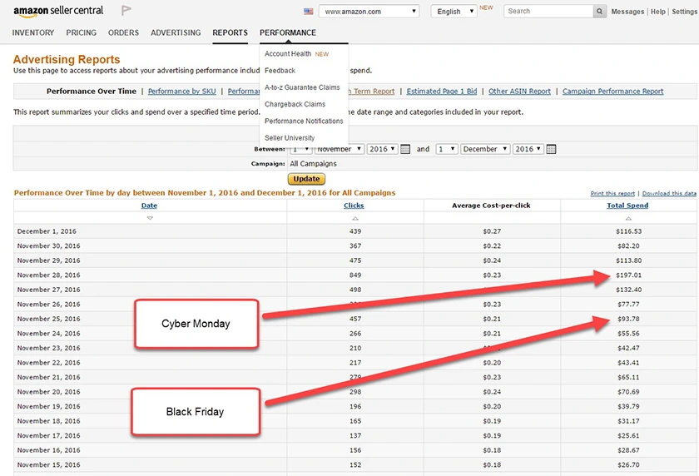Select Account Health from Performance menu
Viewport: 699px width, 476px height.
tap(288, 54)
